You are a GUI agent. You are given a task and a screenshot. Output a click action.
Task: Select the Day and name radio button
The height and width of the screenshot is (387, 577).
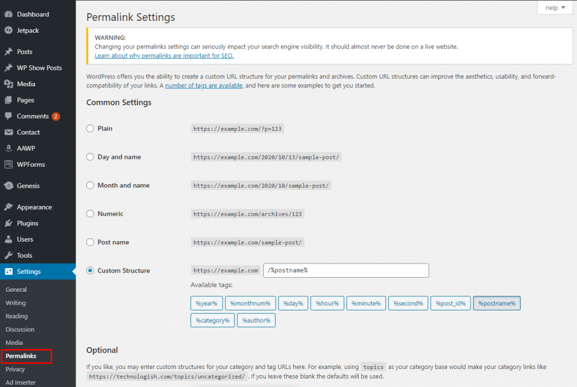click(90, 157)
